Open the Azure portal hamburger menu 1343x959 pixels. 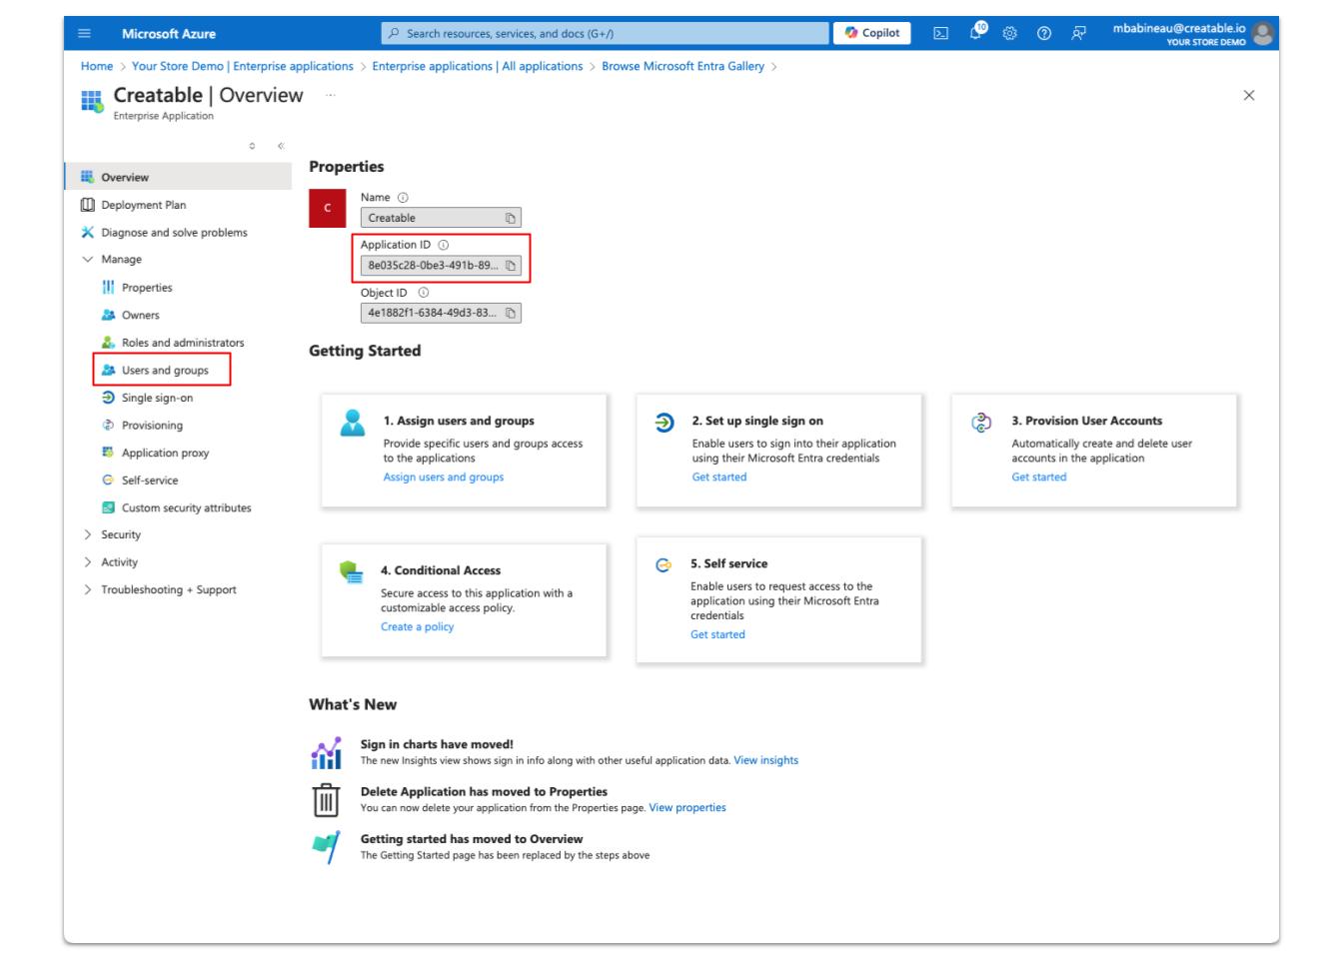click(84, 34)
